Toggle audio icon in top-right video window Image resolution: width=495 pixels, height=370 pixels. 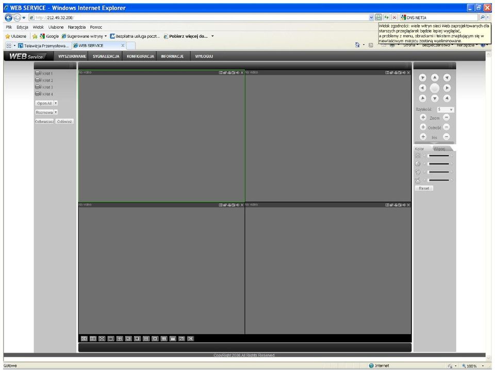point(404,73)
